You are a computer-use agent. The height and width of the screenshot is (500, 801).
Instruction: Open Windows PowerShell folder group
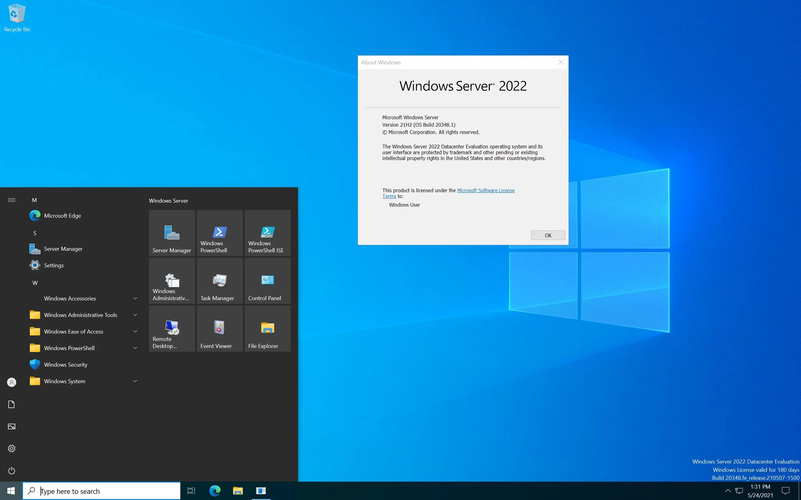83,348
